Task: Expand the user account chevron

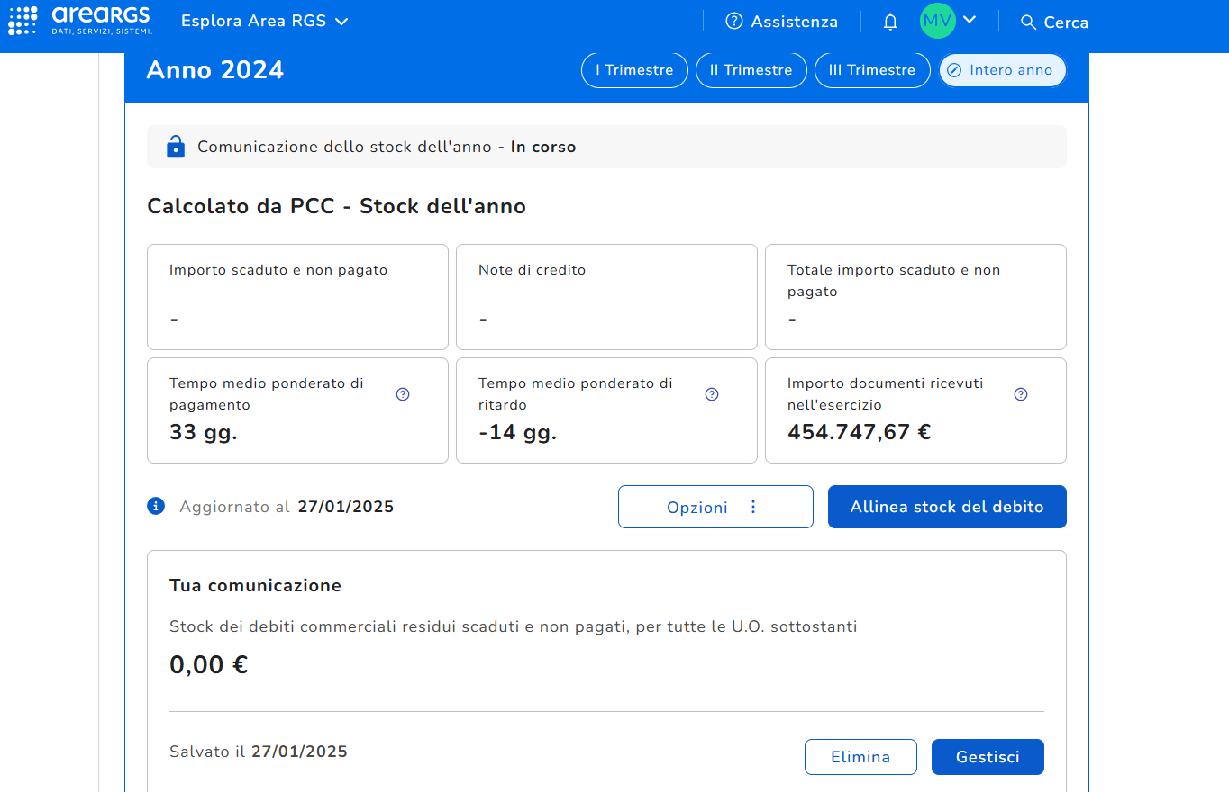Action: coord(970,20)
